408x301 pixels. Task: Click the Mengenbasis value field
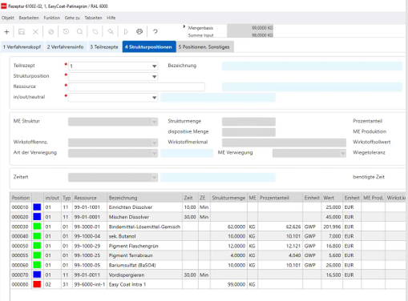(250, 28)
